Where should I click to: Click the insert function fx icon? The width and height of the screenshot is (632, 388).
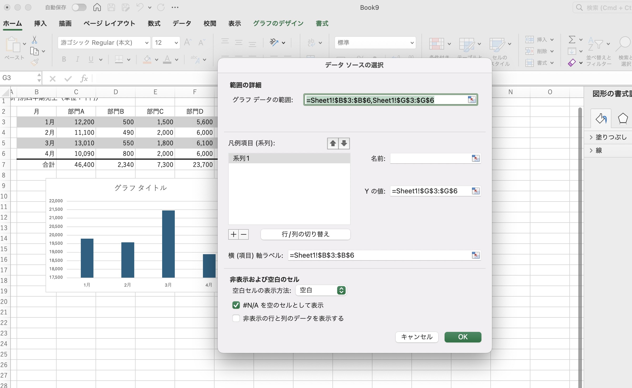tap(84, 78)
